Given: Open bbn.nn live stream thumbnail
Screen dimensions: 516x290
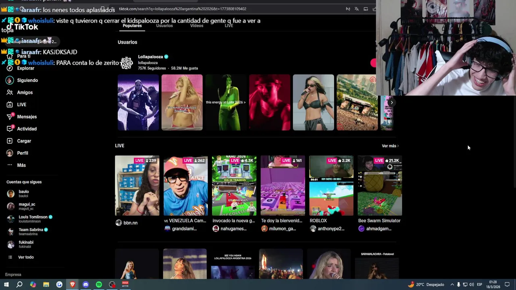Looking at the screenshot, I should 137,186.
